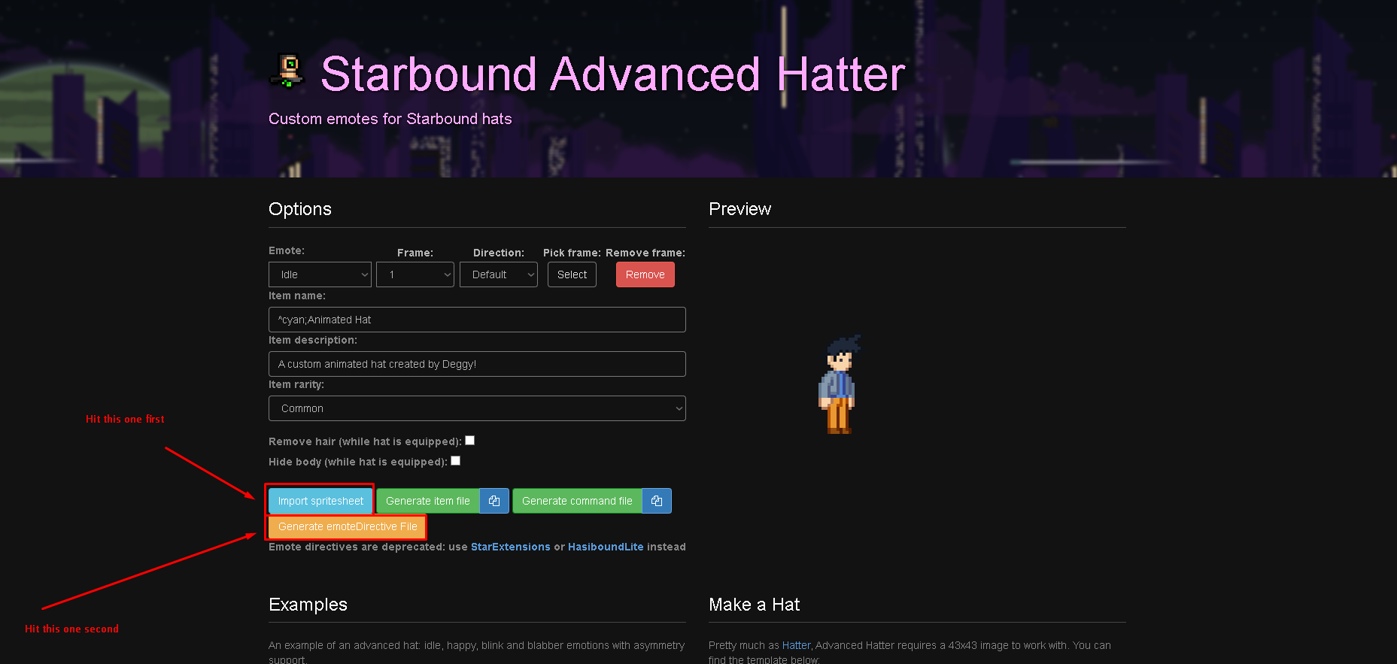Screen dimensions: 1397x664
Task: Click the Examples section heading
Action: pos(308,605)
